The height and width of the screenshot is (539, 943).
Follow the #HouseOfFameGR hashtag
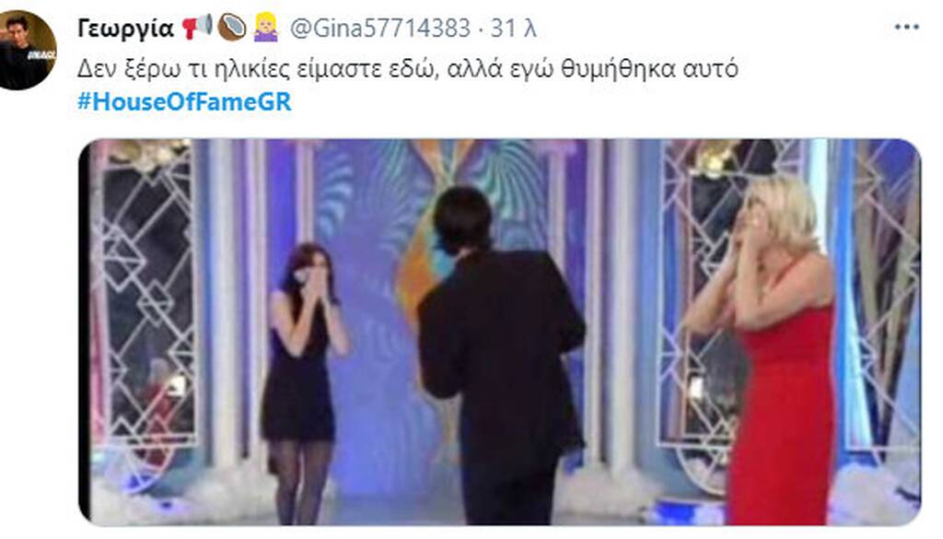[184, 101]
